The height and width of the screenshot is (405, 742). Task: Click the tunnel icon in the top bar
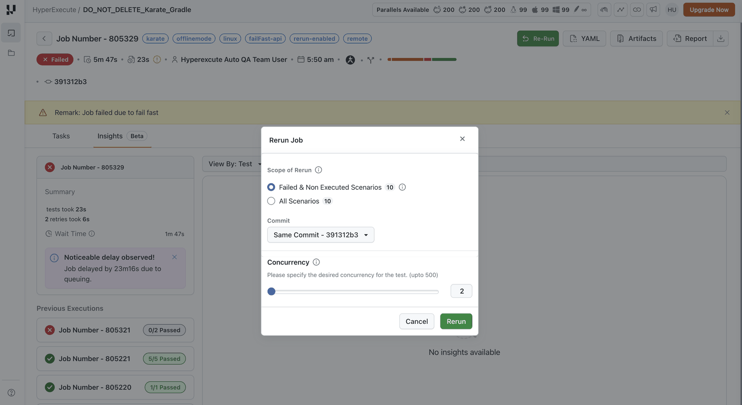[x=604, y=10]
